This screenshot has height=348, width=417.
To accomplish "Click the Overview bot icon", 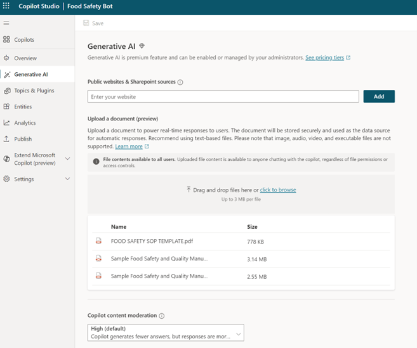I will pos(6,58).
